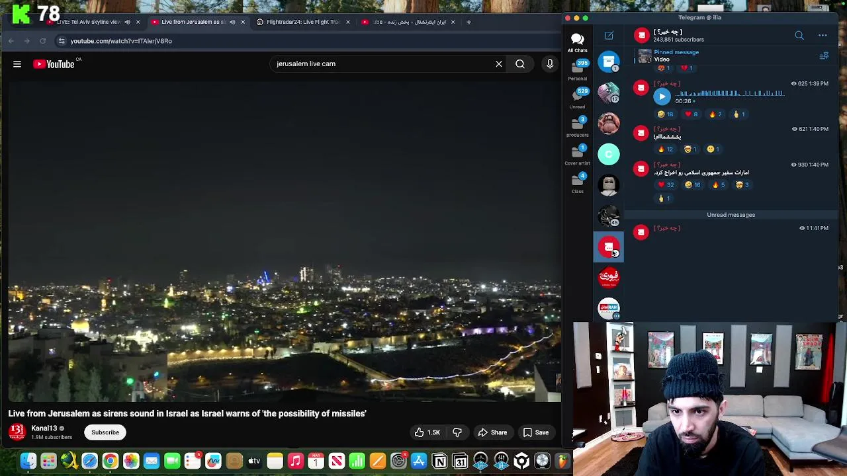Open the Music app in the Dock

tap(296, 461)
